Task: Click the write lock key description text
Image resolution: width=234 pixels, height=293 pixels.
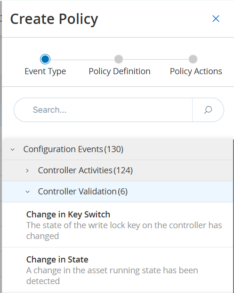Action: tap(124, 231)
